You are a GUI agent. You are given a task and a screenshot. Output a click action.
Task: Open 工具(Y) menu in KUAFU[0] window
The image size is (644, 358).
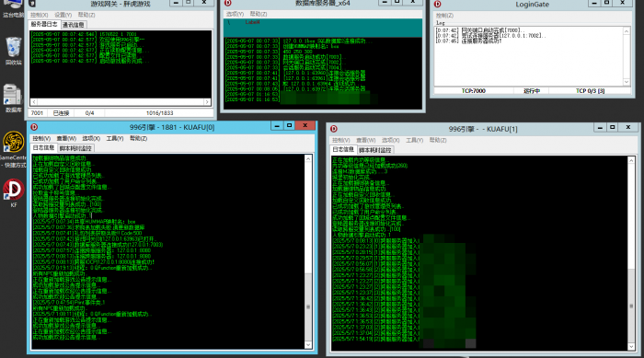115,139
